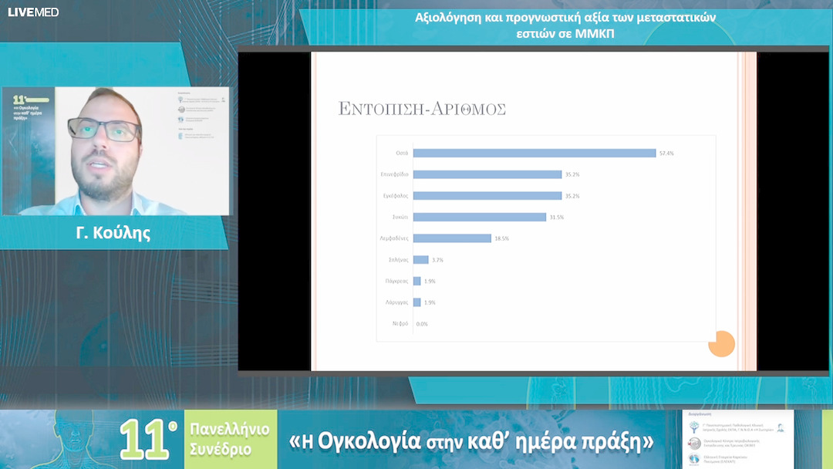Select the orange pie-chart icon on the slide
The height and width of the screenshot is (469, 833).
pyautogui.click(x=722, y=344)
